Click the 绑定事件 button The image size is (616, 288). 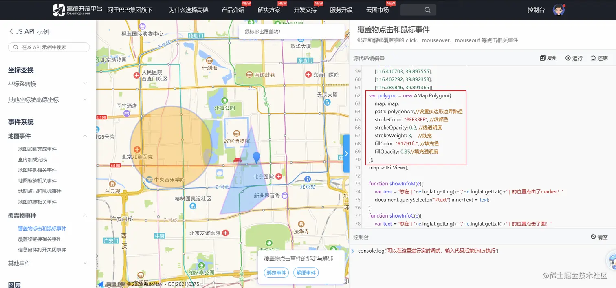[x=276, y=273]
